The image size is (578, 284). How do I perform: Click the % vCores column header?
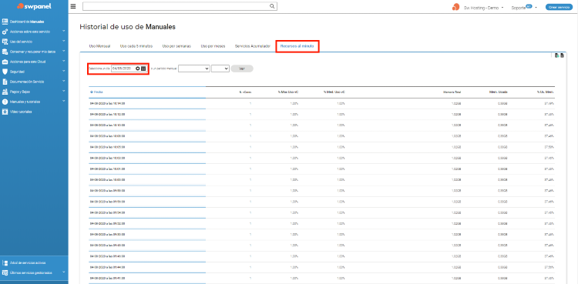point(245,92)
